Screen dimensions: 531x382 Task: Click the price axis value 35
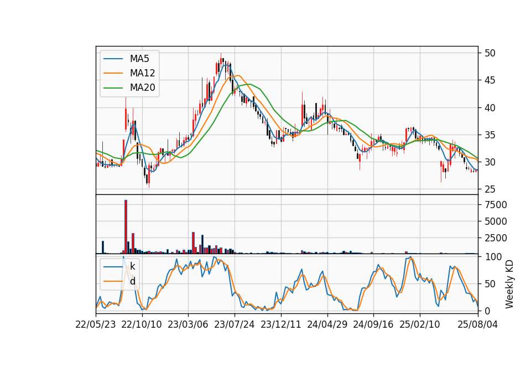tap(490, 135)
